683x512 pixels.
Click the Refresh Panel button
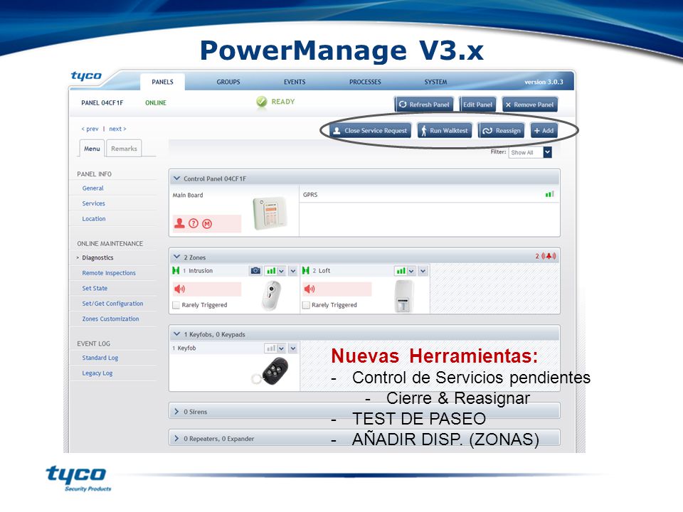(x=424, y=105)
